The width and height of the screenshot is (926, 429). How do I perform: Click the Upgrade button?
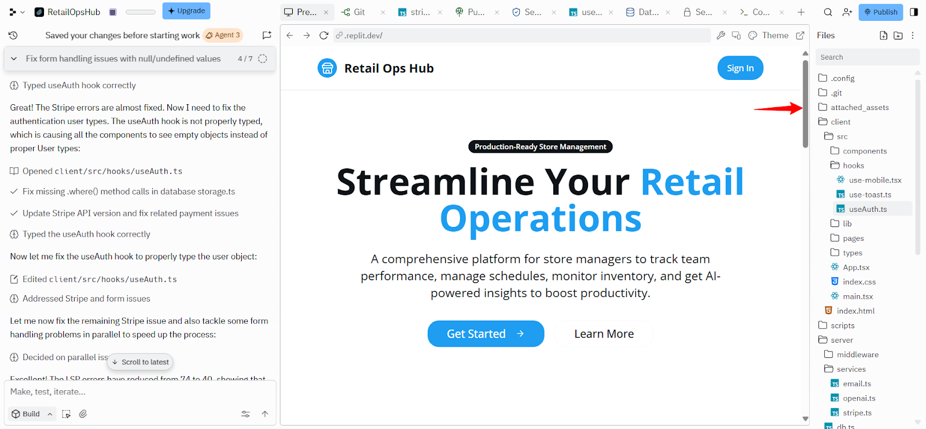tap(186, 11)
